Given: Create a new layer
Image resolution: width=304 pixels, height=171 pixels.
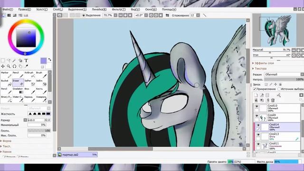Looking at the screenshot, I should point(256,95).
